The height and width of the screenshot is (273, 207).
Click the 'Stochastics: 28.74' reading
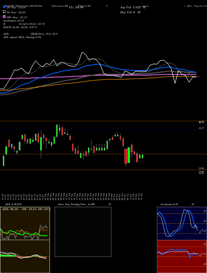click(x=13, y=21)
